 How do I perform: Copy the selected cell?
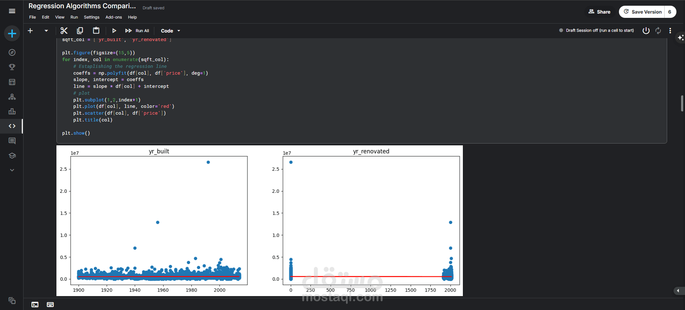click(x=80, y=31)
